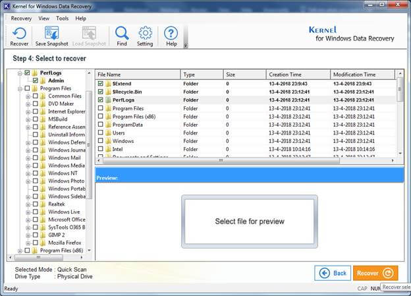Check the SysTools O365 B tree checkbox
The width and height of the screenshot is (411, 296).
tap(36, 227)
